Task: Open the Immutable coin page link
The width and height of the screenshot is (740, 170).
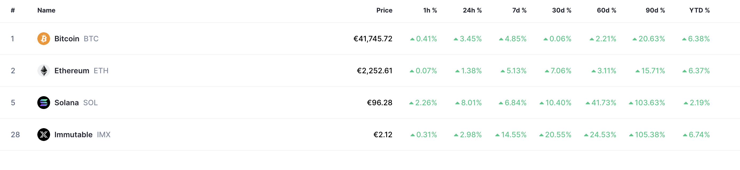Action: pyautogui.click(x=74, y=134)
